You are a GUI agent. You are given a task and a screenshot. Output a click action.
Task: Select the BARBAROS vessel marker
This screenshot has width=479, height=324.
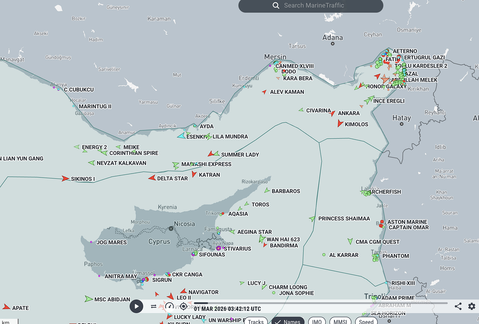[267, 190]
